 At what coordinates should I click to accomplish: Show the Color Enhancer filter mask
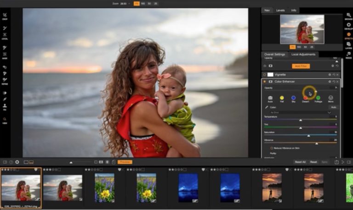click(270, 82)
